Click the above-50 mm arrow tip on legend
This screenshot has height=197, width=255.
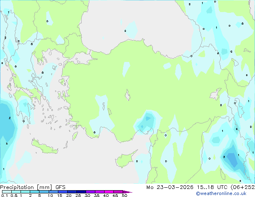127,192
